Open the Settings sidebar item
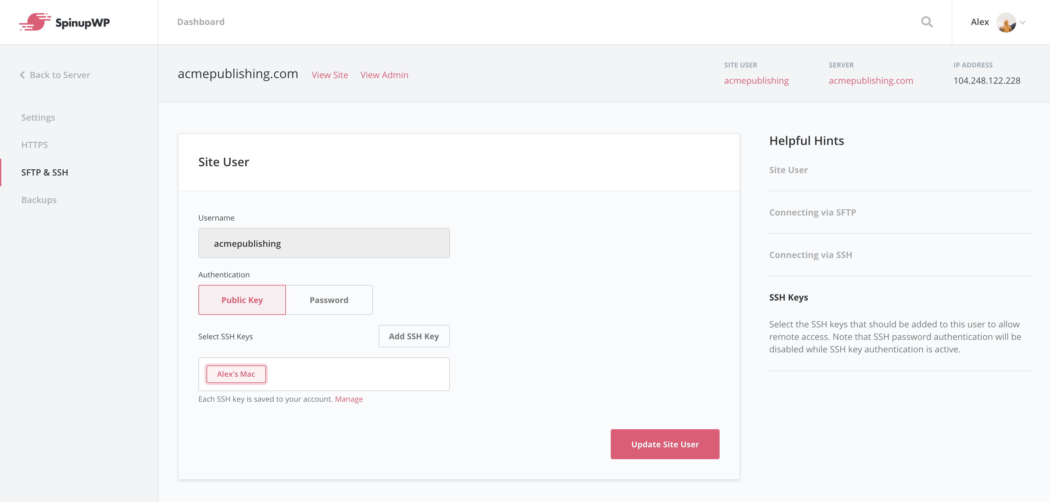The image size is (1050, 502). pyautogui.click(x=38, y=117)
